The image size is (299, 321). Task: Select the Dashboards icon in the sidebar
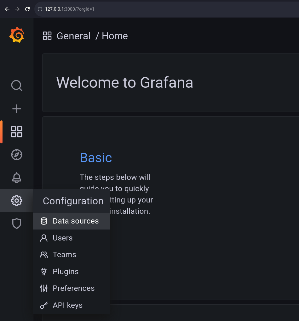pos(16,131)
